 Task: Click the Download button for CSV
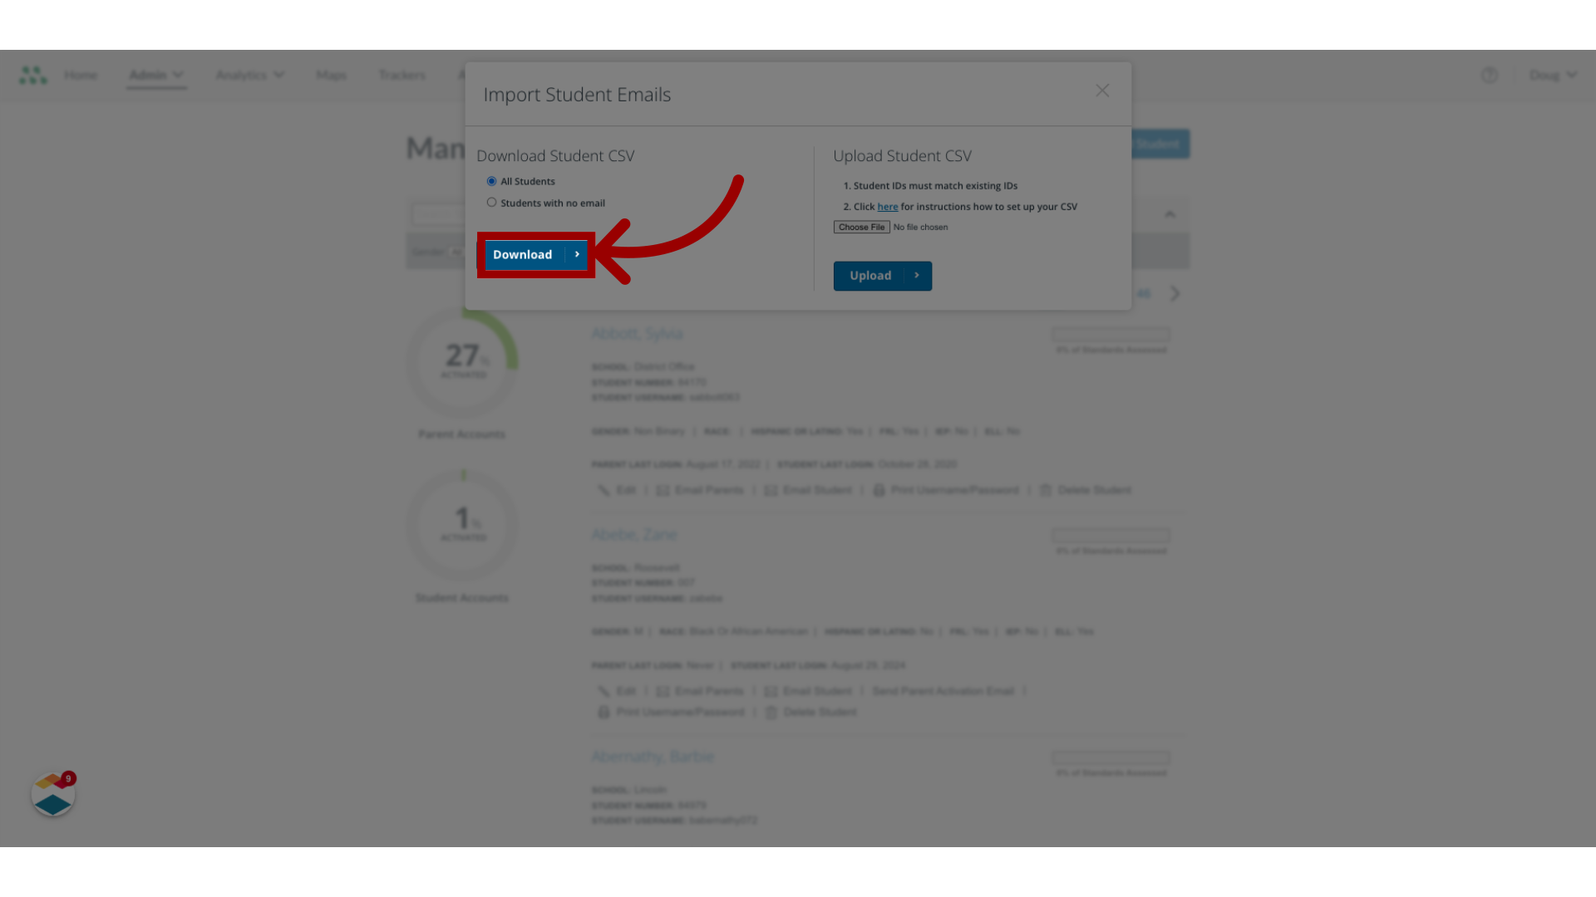click(x=535, y=254)
